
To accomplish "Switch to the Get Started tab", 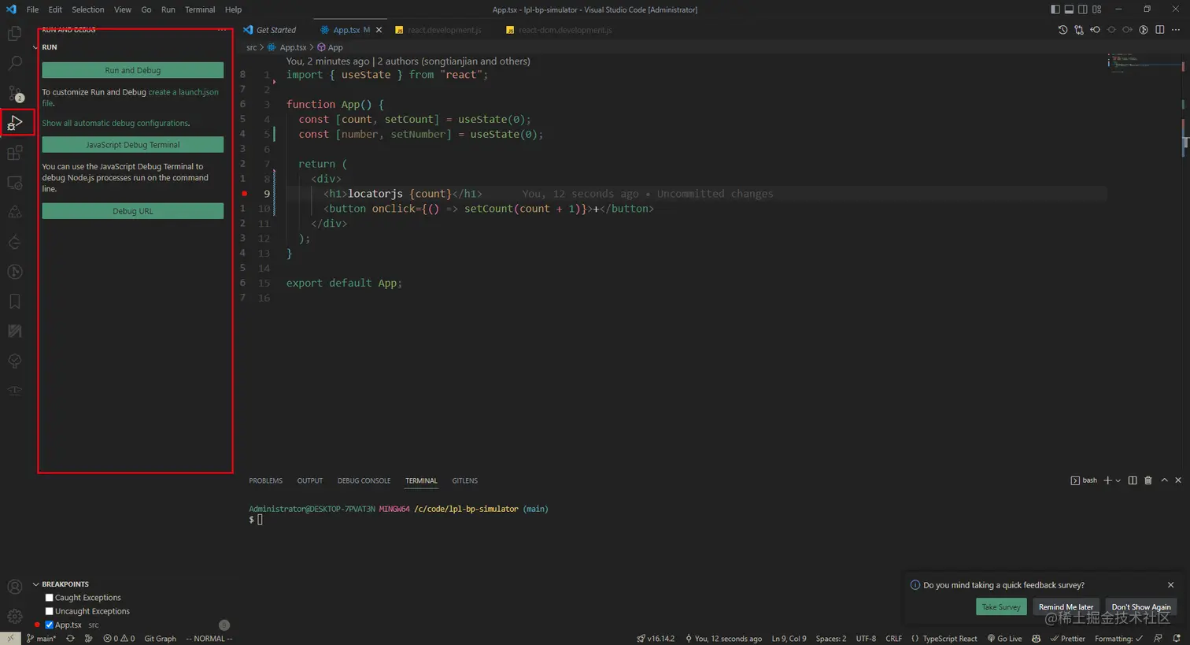I will click(x=270, y=30).
